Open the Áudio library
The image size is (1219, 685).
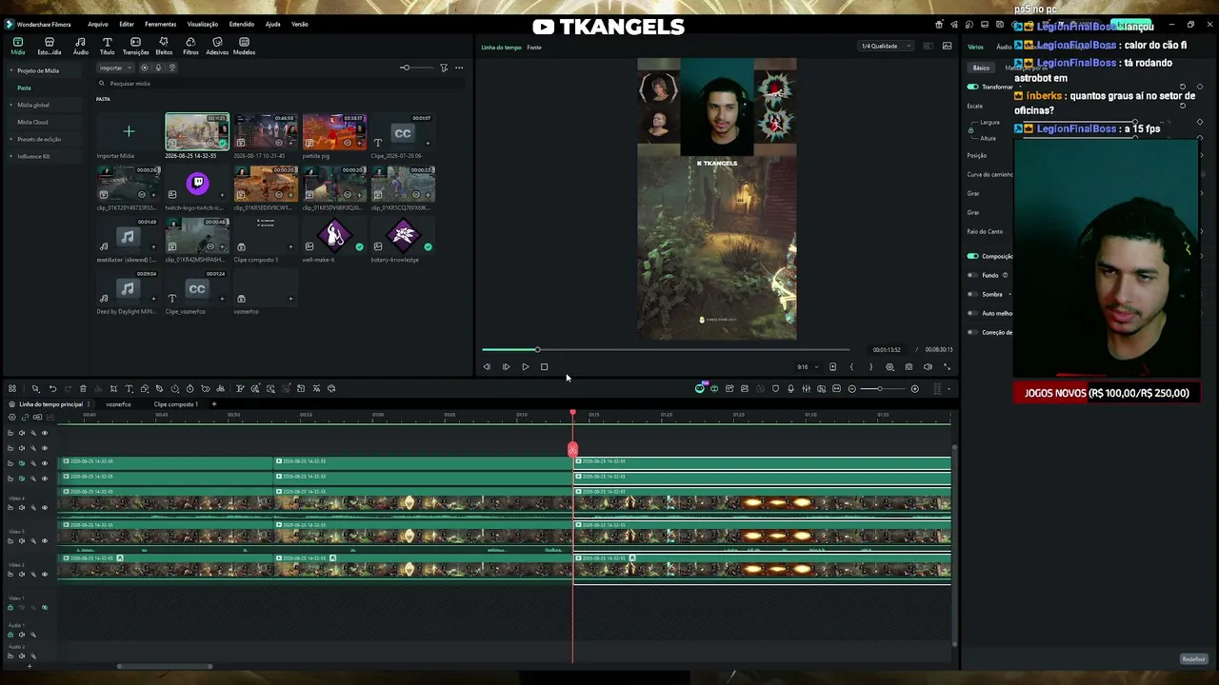pyautogui.click(x=80, y=46)
